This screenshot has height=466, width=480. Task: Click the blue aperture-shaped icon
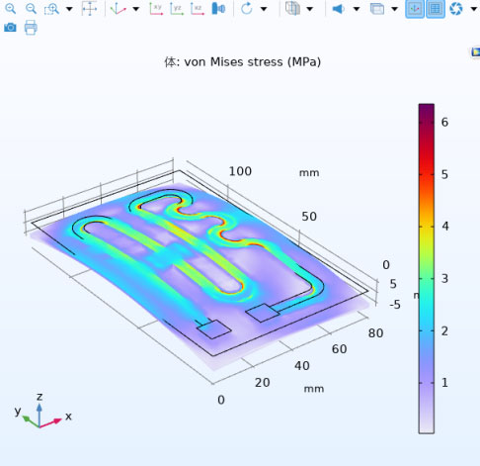[x=456, y=9]
